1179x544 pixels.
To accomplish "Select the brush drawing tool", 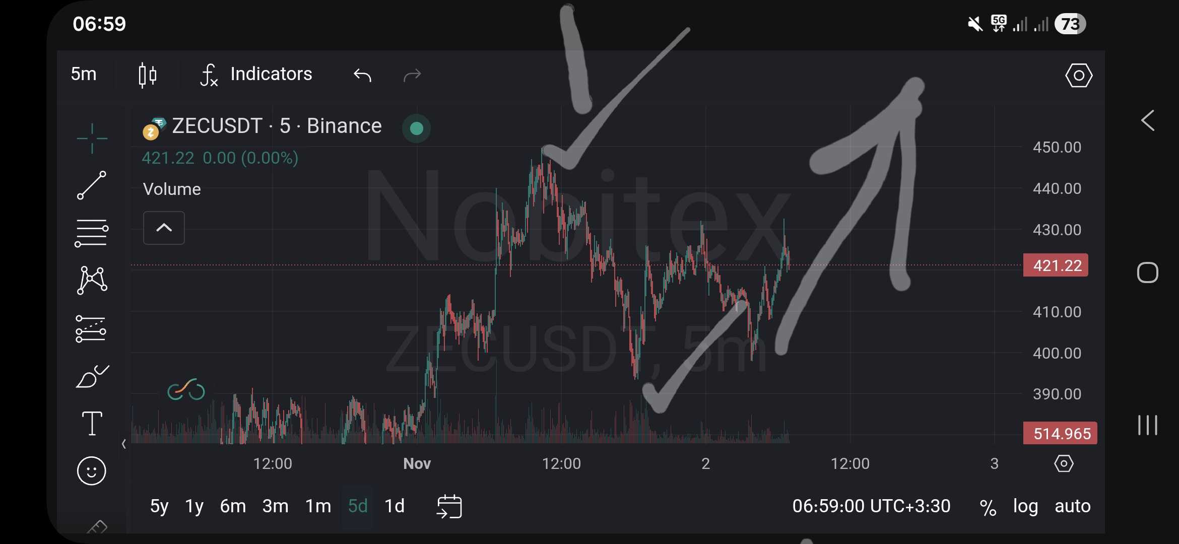I will tap(92, 377).
